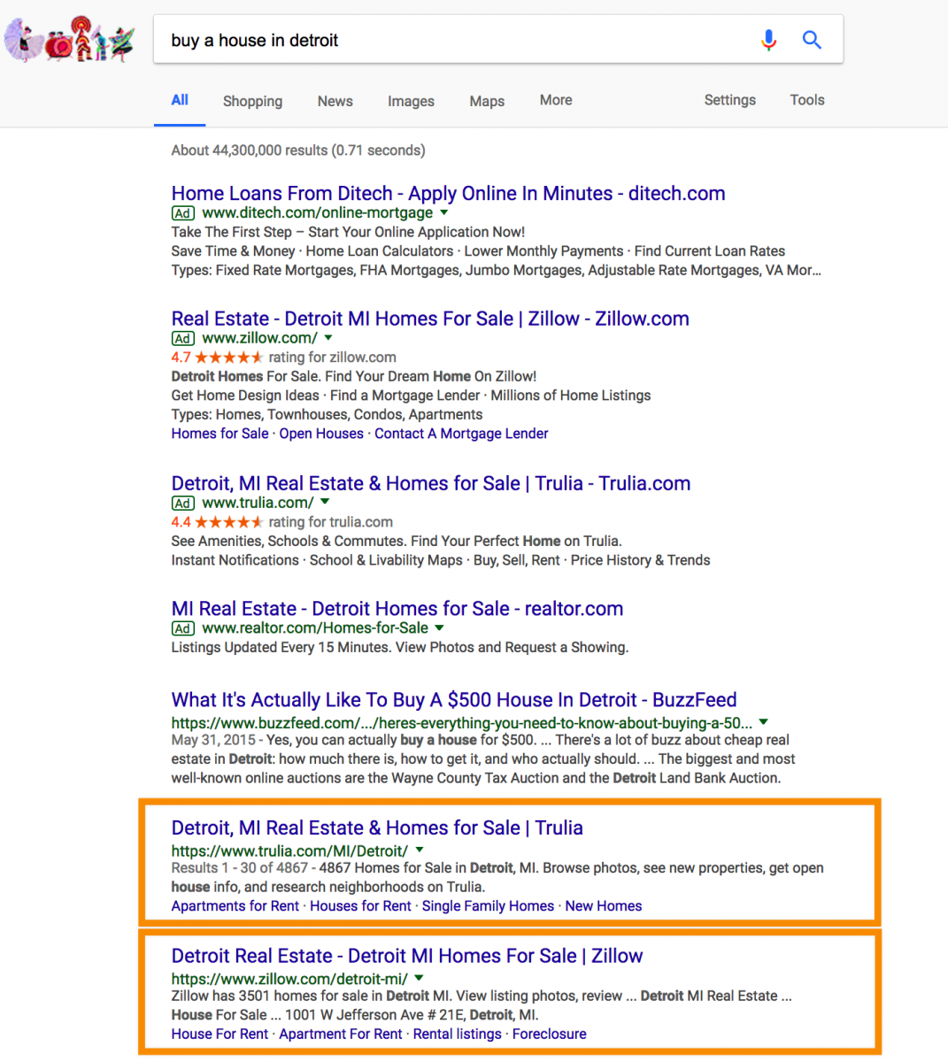Screen dimensions: 948x1062
Task: Switch to the News tab
Action: pos(335,101)
